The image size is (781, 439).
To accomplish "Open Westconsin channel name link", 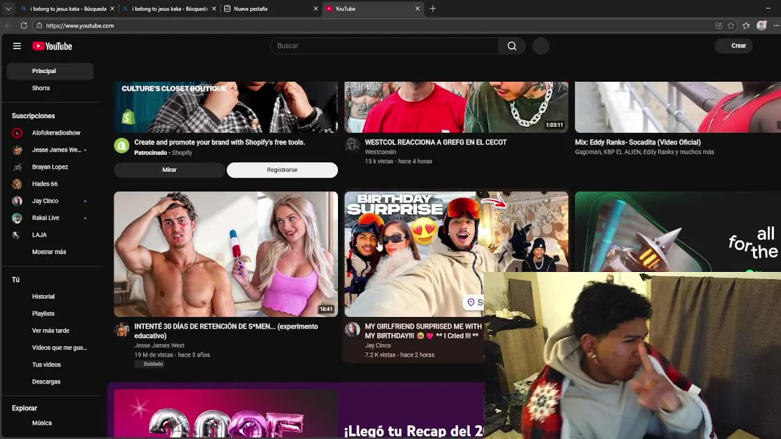I will tap(380, 152).
